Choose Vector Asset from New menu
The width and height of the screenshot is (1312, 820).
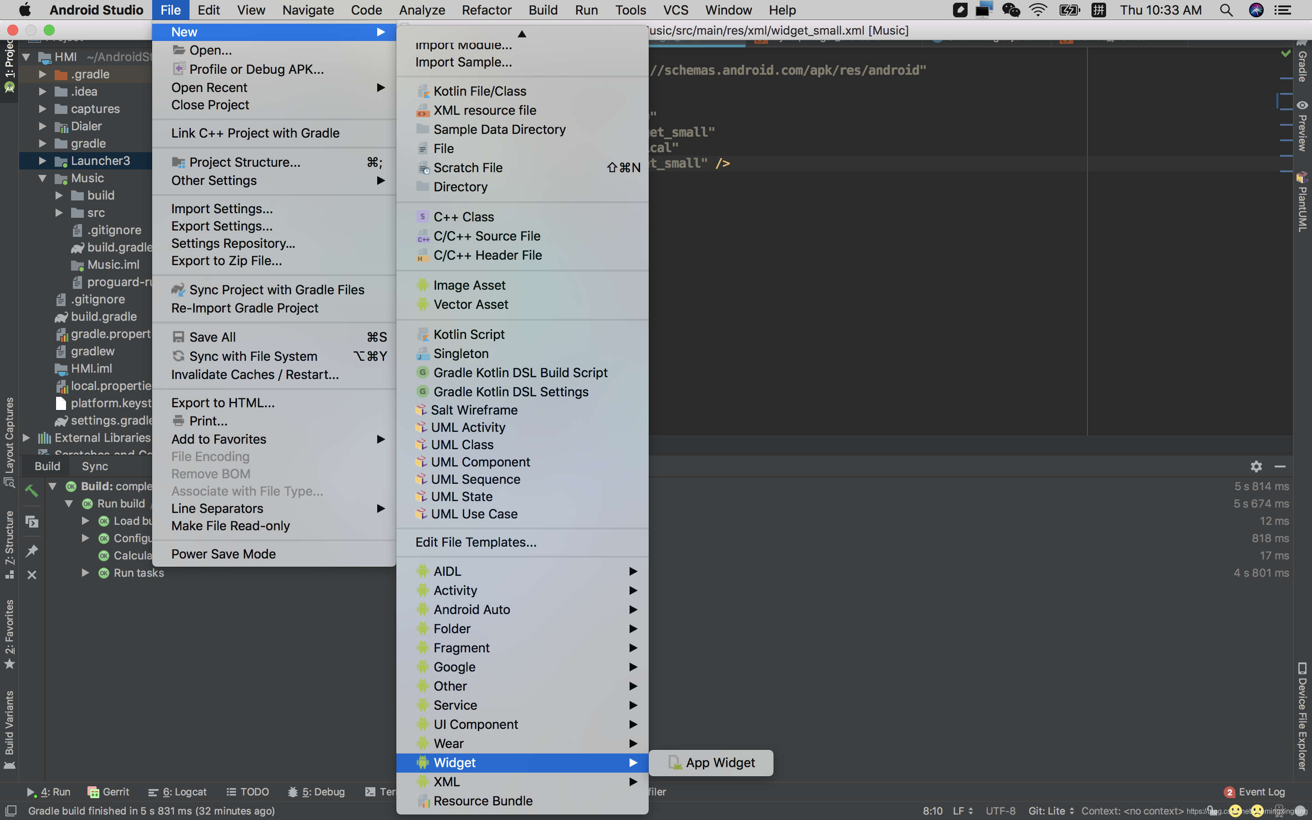pos(471,304)
